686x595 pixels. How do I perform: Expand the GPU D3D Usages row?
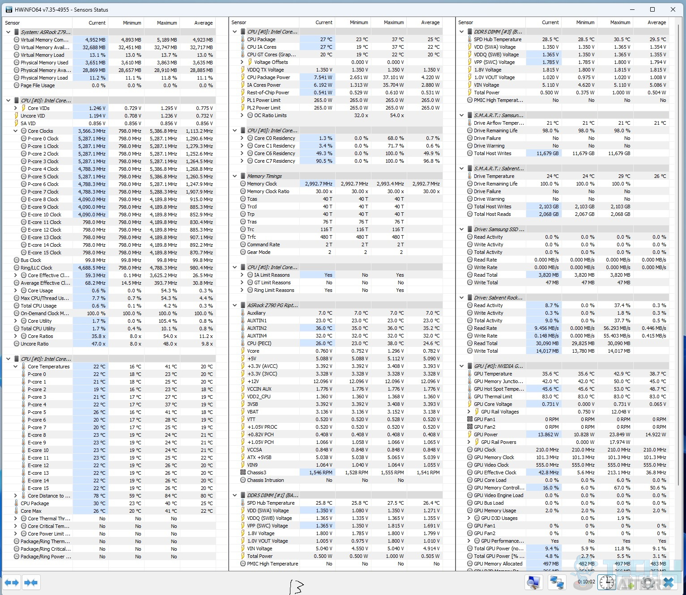click(469, 518)
